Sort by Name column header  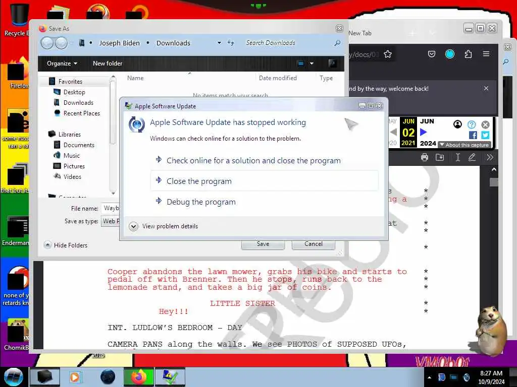(x=135, y=78)
